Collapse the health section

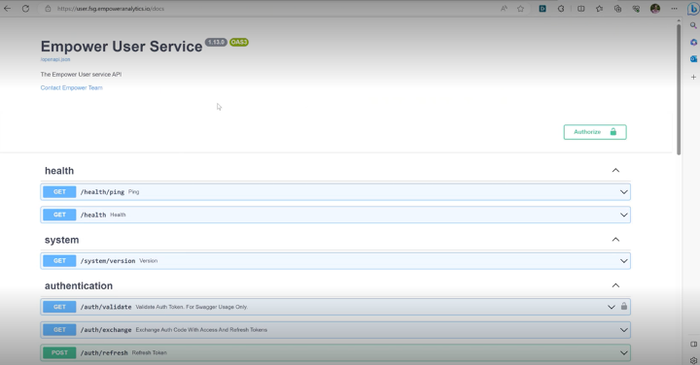point(615,170)
